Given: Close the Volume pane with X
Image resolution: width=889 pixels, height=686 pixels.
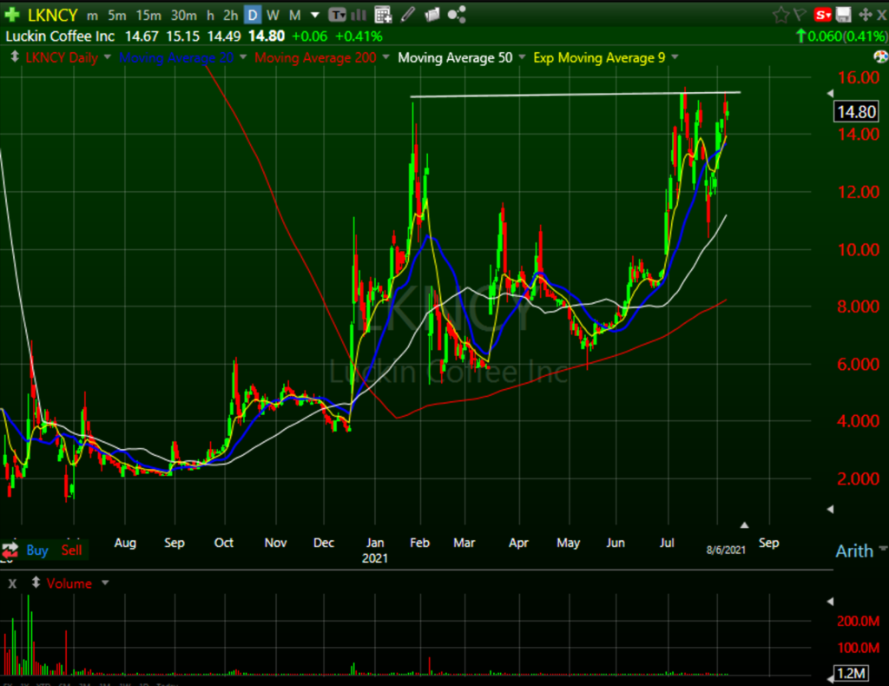Looking at the screenshot, I should 12,584.
